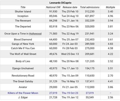Click the Leonardo DiCaprio table heading
This screenshot has height=101, width=120.
click(60, 3)
